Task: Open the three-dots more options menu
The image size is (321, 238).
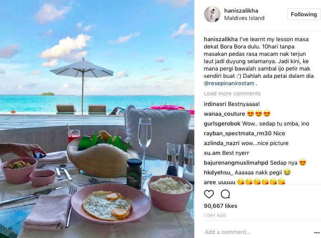Action: coord(317,233)
